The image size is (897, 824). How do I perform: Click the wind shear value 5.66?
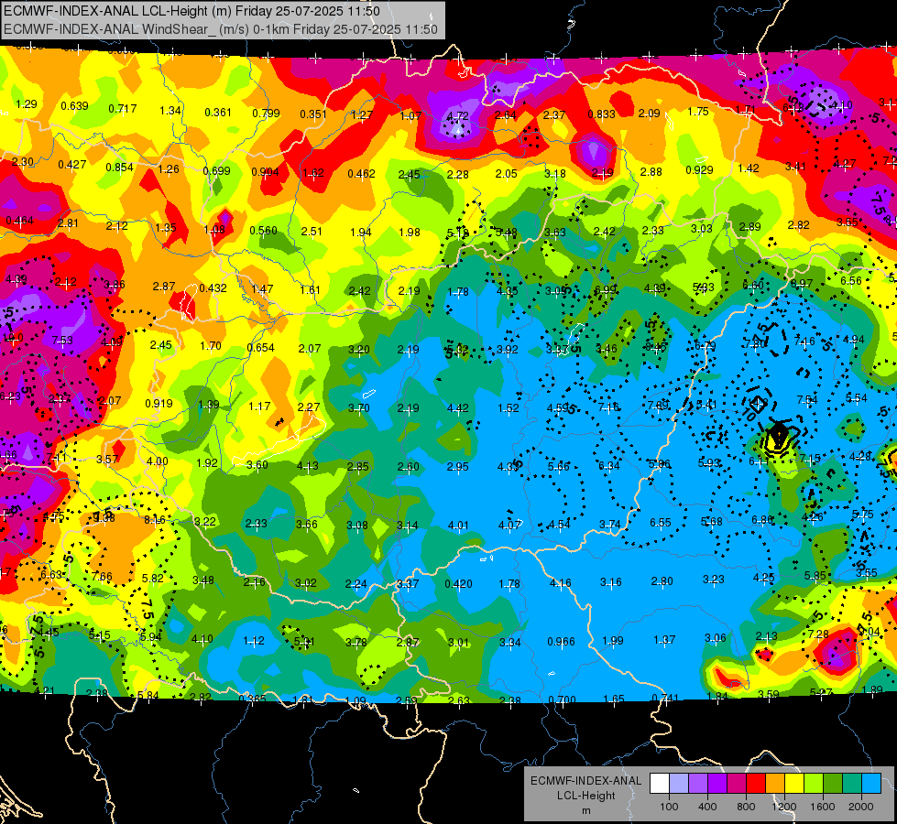(559, 467)
